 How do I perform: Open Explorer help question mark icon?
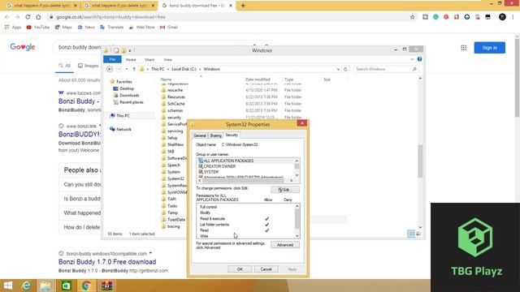(x=419, y=59)
